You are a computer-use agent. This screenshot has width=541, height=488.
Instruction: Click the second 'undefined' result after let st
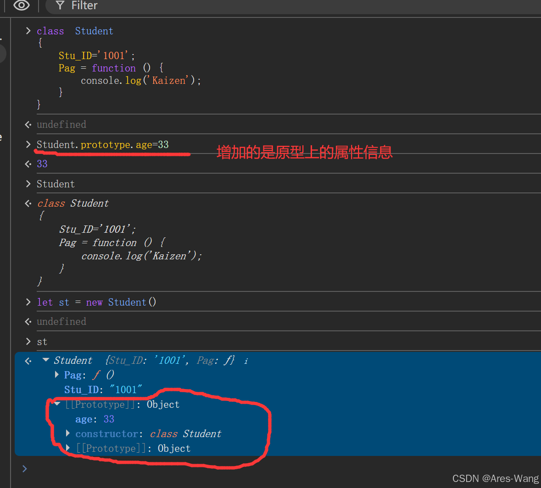pos(61,322)
